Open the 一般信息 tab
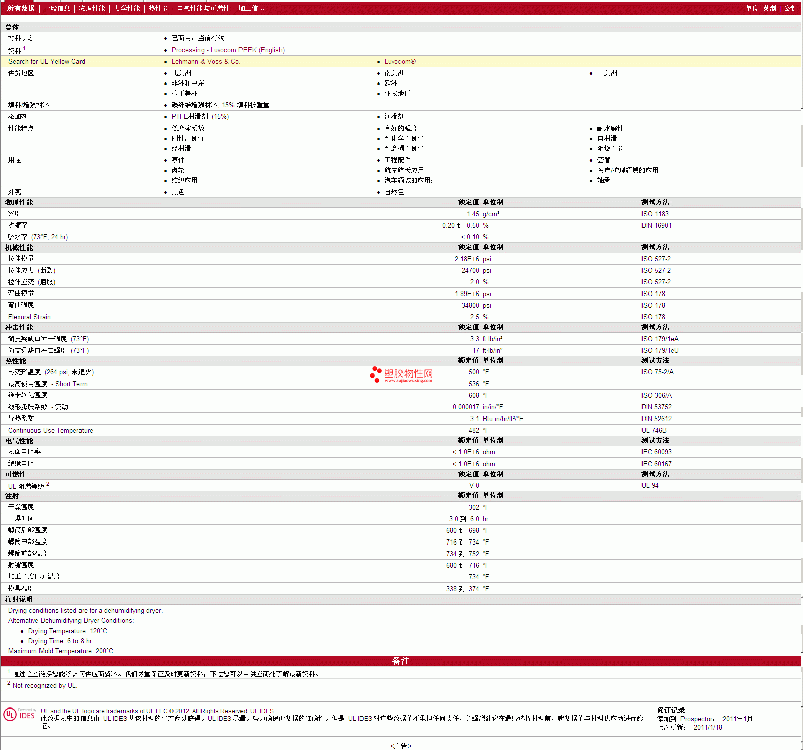Image resolution: width=803 pixels, height=750 pixels. pos(57,9)
